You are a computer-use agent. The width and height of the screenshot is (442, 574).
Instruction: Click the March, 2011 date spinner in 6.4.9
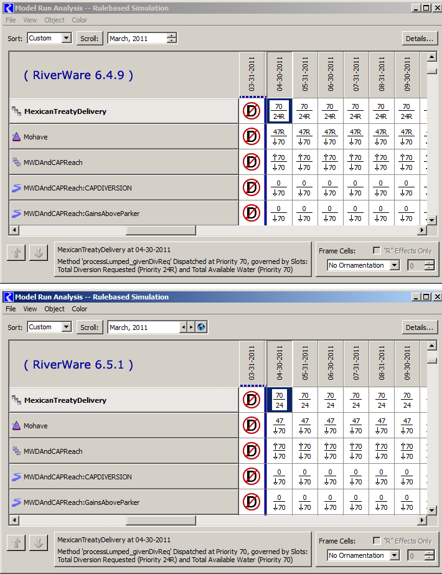click(x=171, y=38)
